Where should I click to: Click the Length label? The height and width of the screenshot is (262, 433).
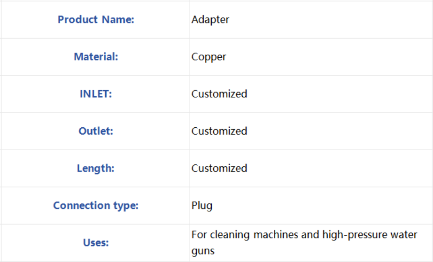click(x=95, y=169)
